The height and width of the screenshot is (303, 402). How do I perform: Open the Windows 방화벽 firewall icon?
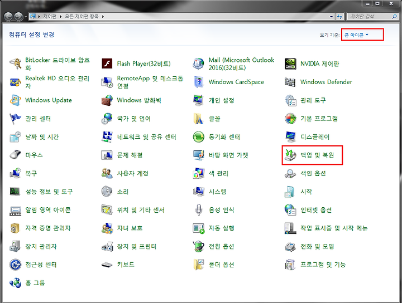(107, 100)
